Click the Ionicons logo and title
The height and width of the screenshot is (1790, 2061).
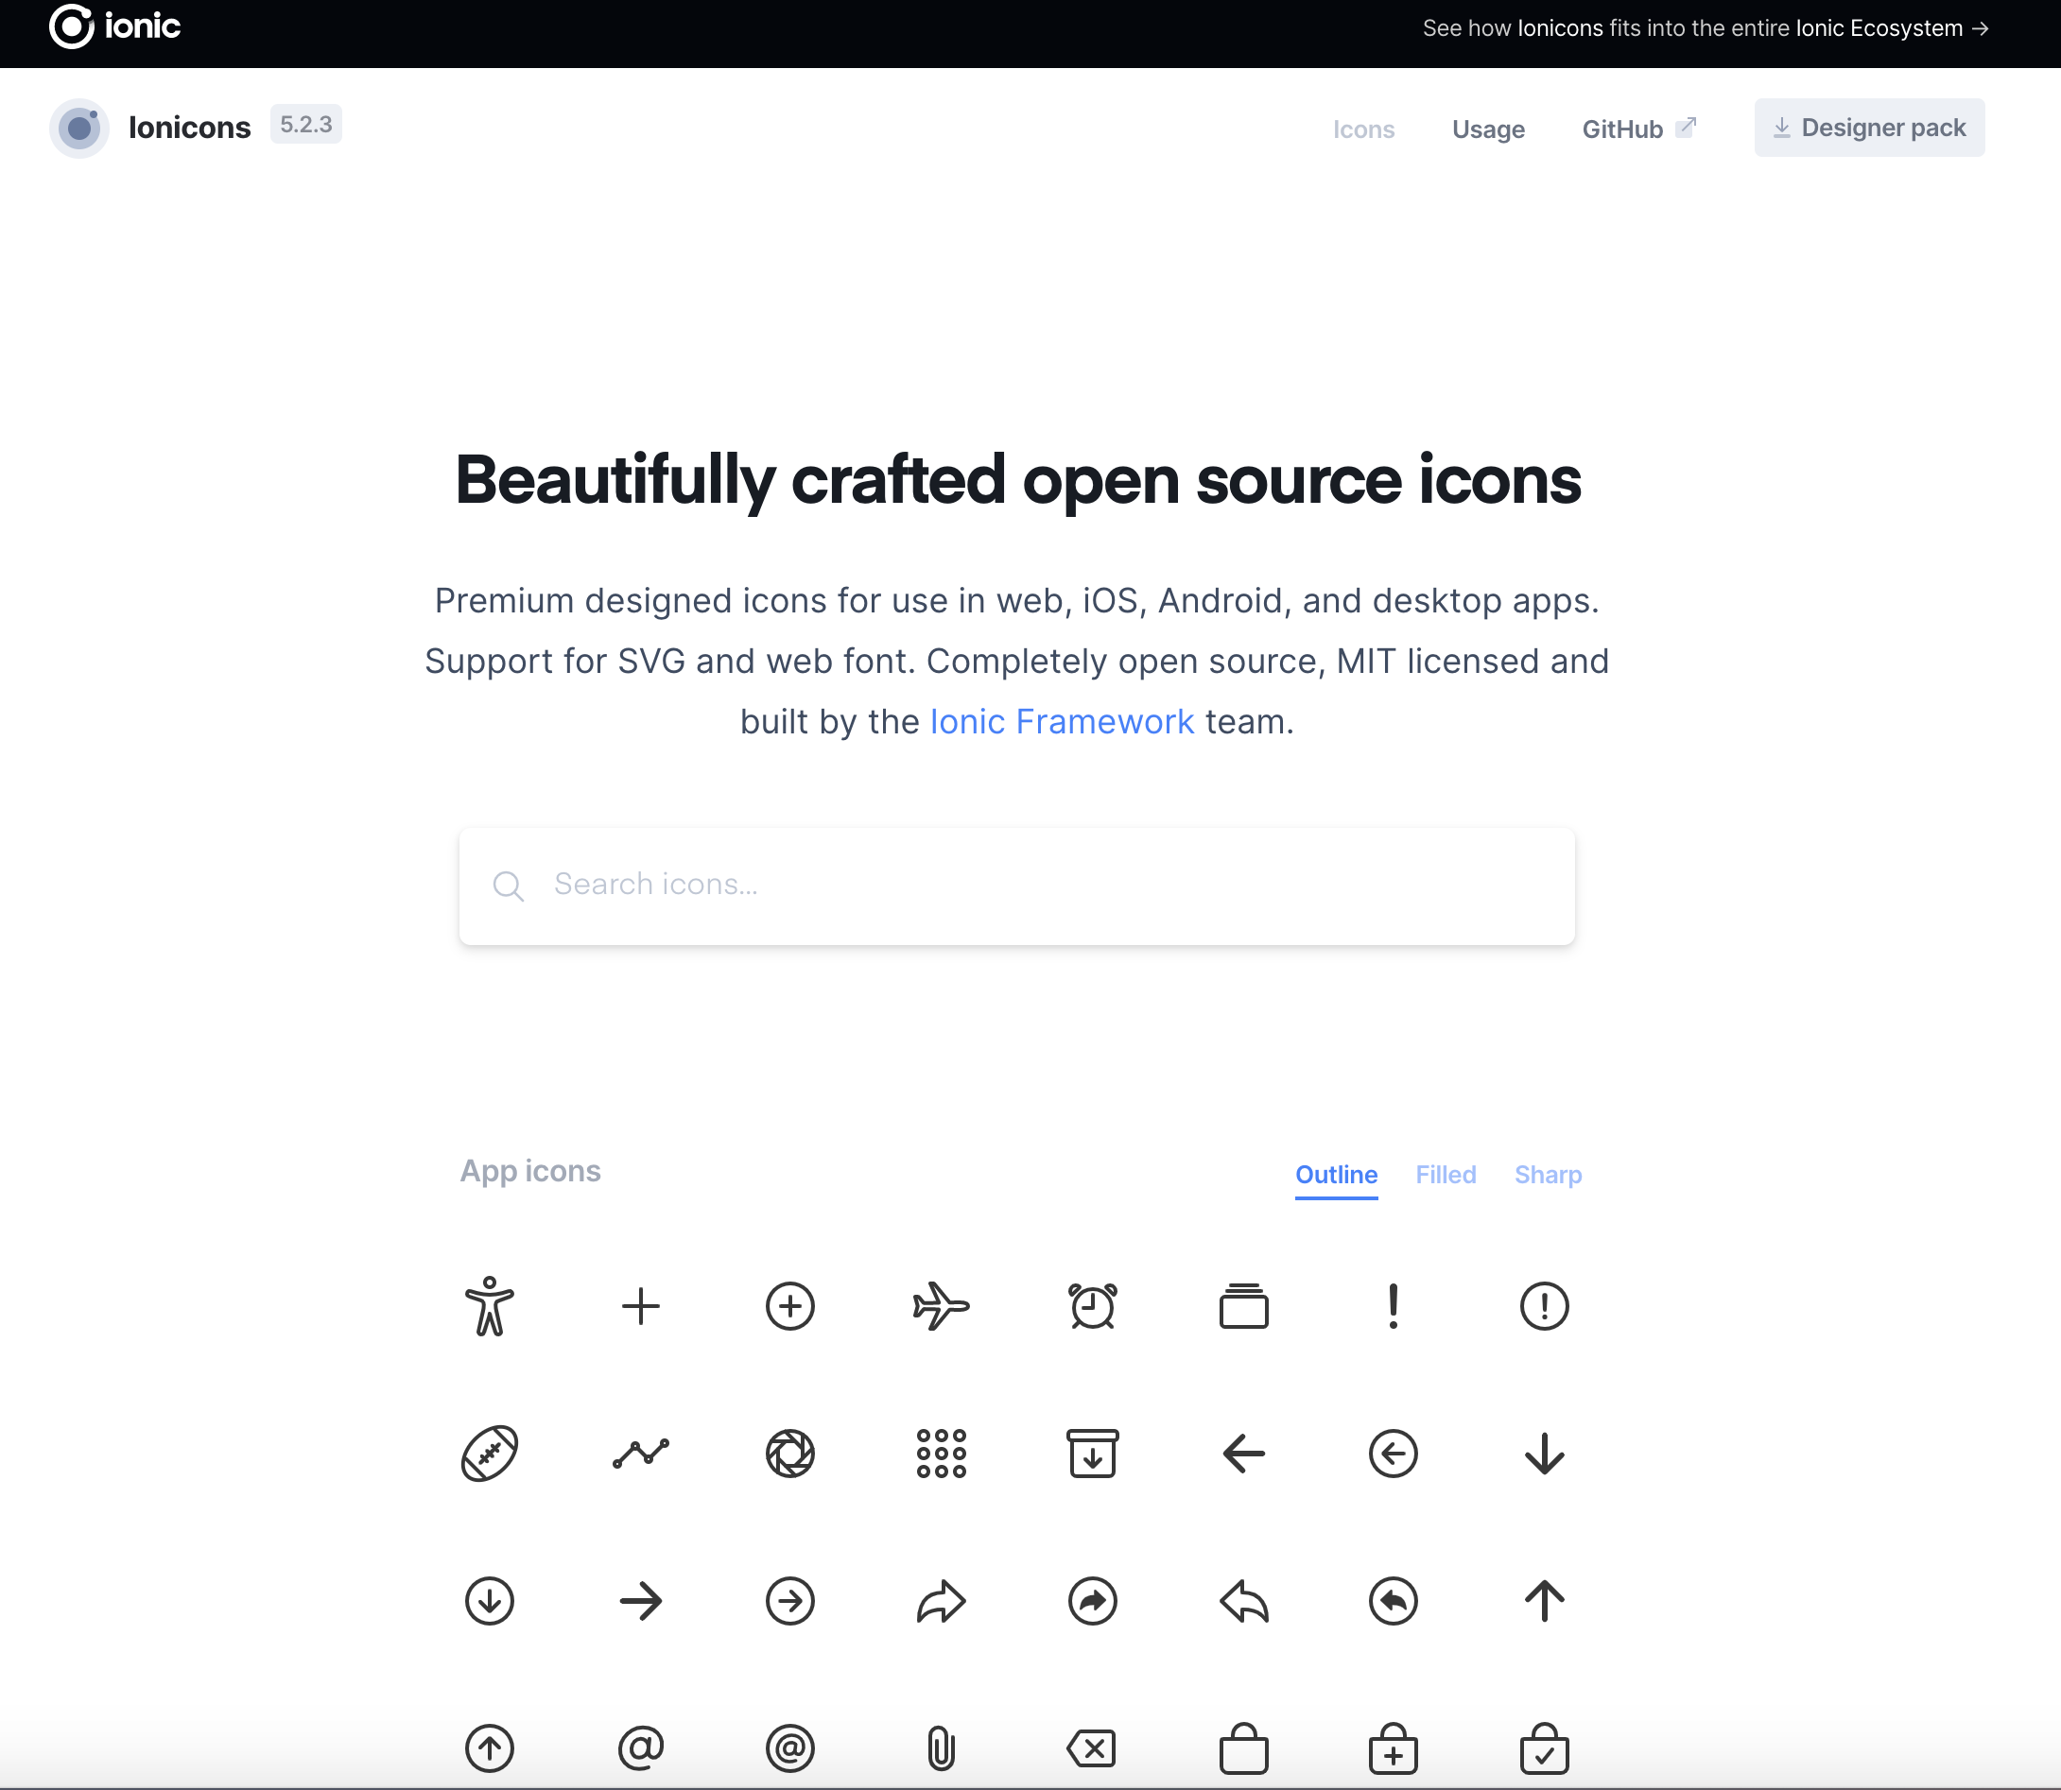click(x=150, y=128)
